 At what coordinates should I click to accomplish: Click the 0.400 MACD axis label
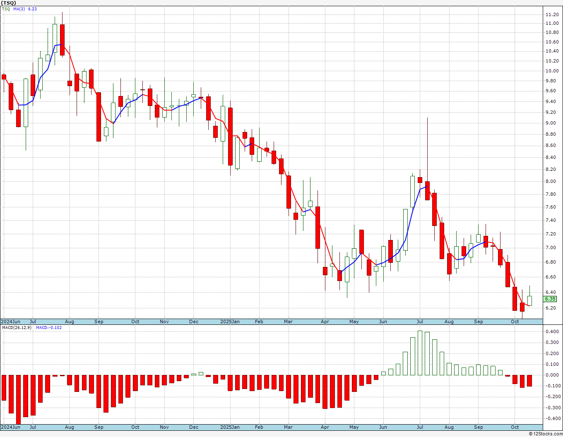[552, 331]
